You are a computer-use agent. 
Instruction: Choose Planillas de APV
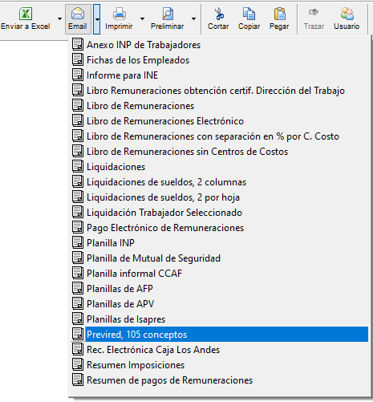(x=219, y=304)
